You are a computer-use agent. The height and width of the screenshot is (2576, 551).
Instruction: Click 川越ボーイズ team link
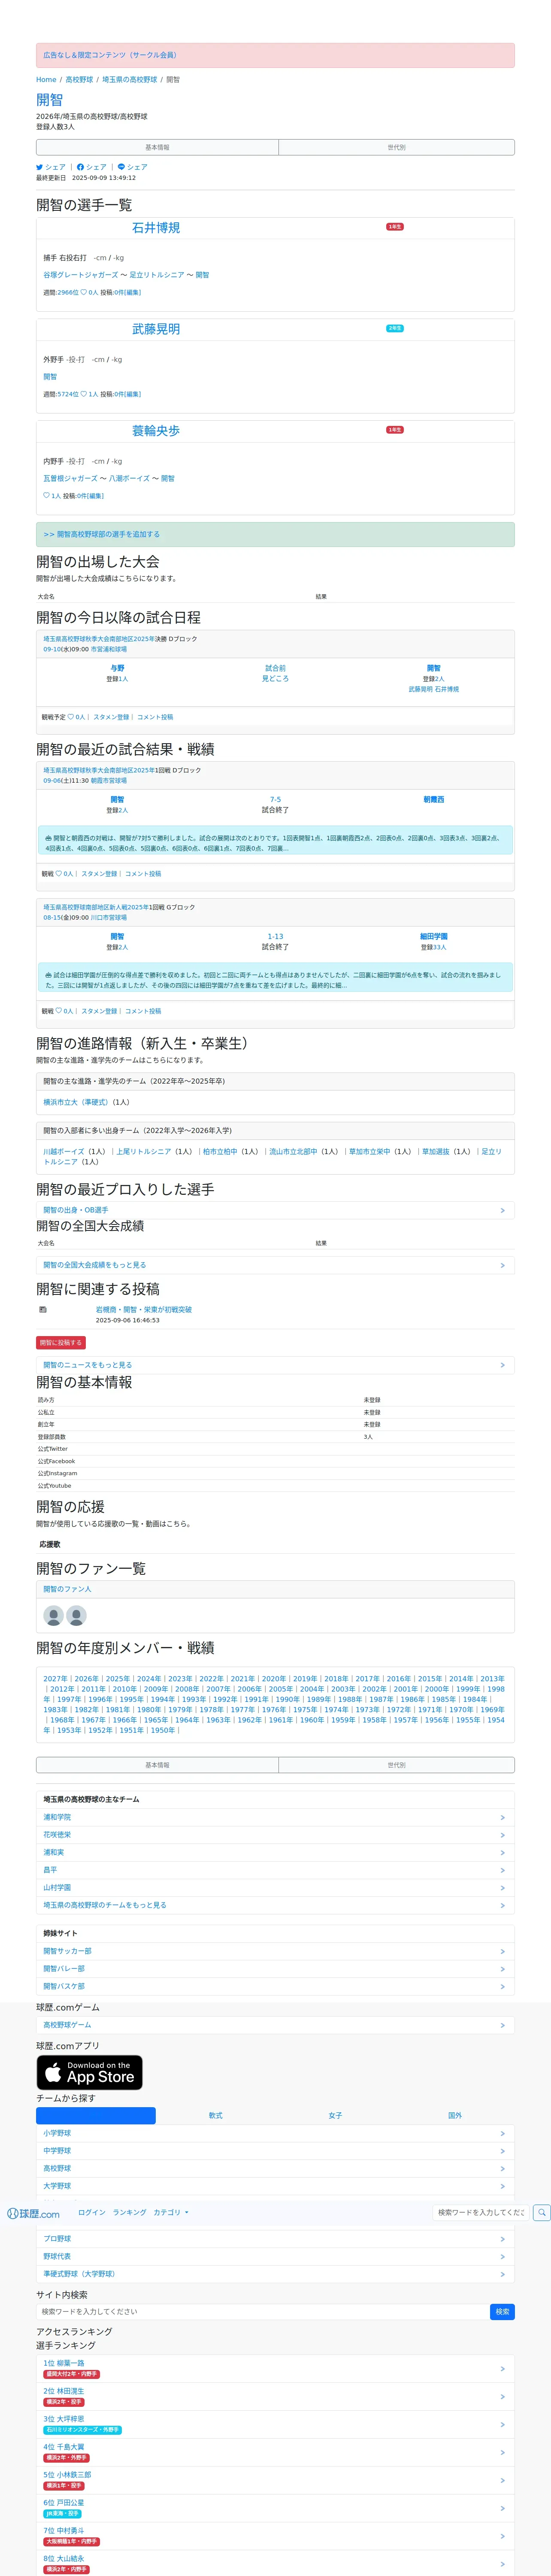tap(64, 1151)
